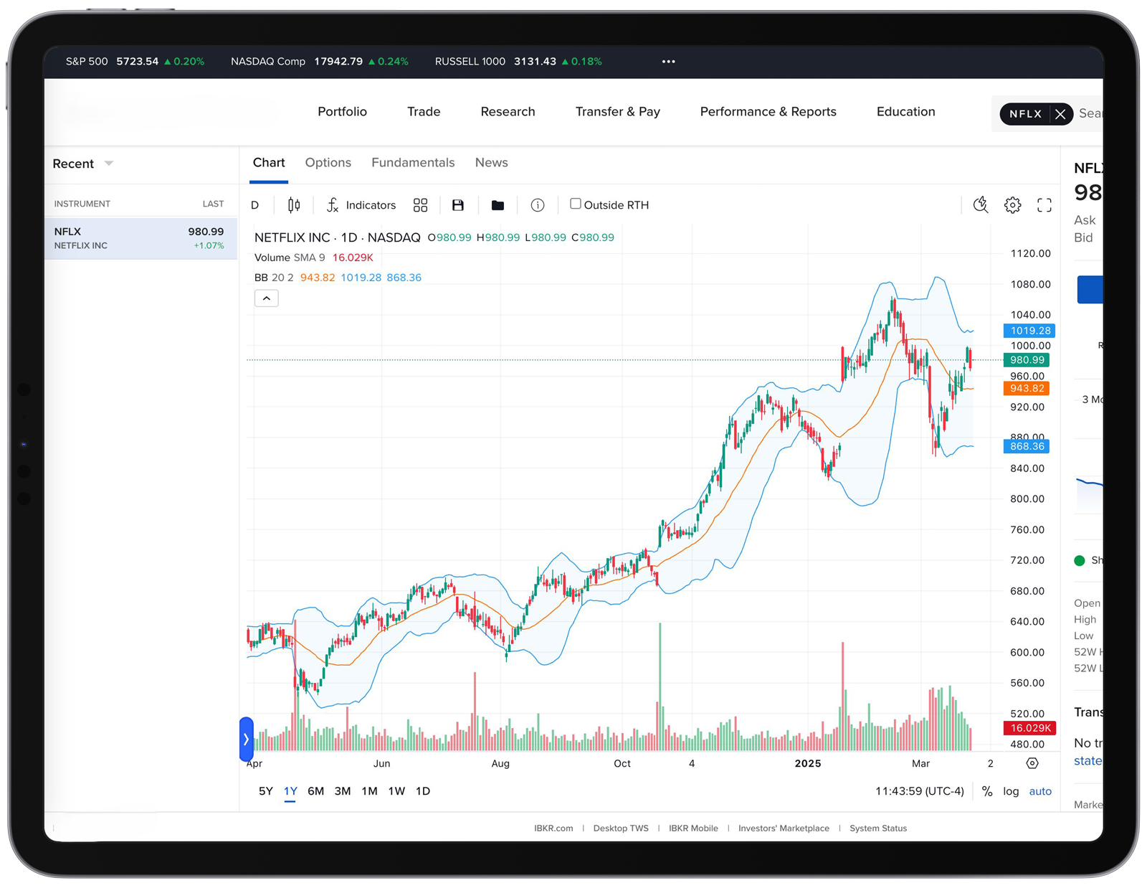Follow the Desktop TWS footer link
Screen dimensions: 1147x888
[621, 828]
